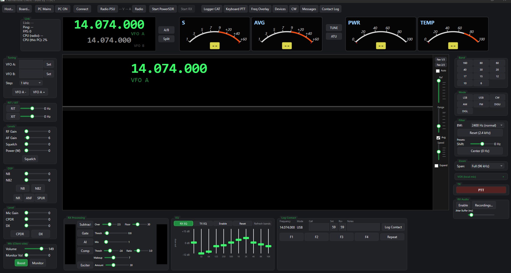This screenshot has width=511, height=273.
Task: Switch mode to LSB
Action: click(465, 98)
